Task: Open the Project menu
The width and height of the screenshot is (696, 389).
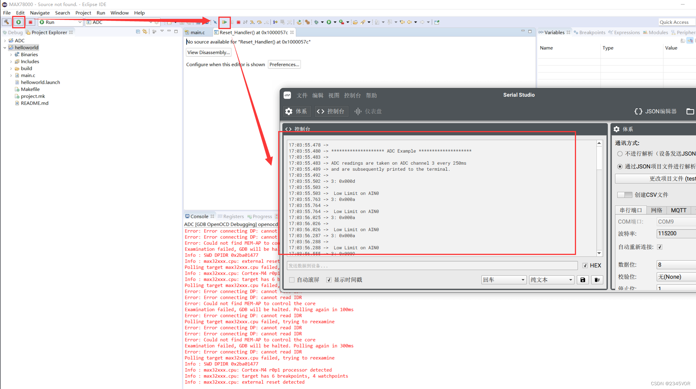Action: pyautogui.click(x=83, y=13)
